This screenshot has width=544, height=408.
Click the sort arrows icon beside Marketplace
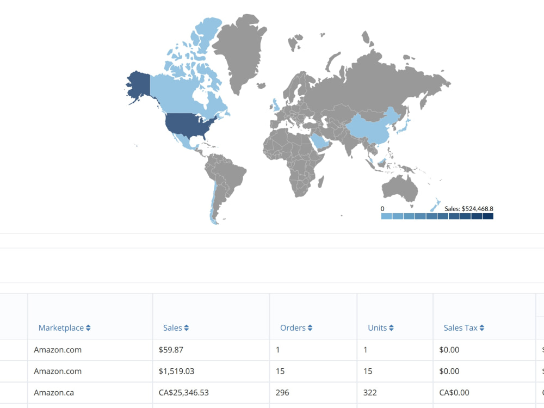88,328
